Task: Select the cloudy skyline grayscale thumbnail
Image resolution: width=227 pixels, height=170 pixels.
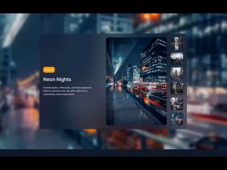Action: coord(177,59)
